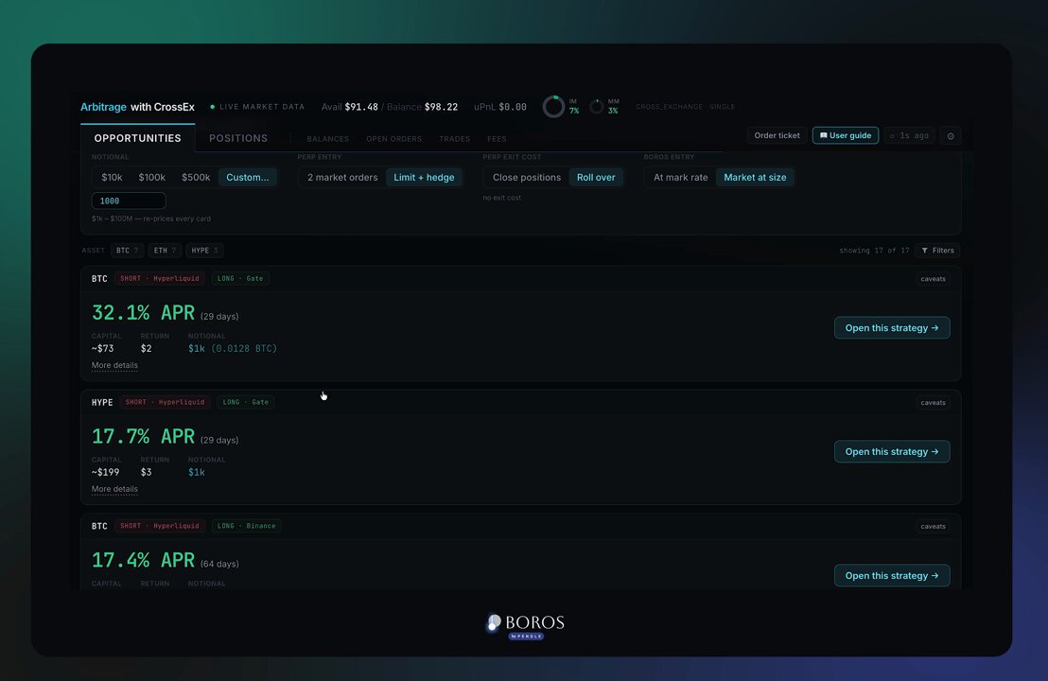Select the $500k notional option

(x=196, y=177)
